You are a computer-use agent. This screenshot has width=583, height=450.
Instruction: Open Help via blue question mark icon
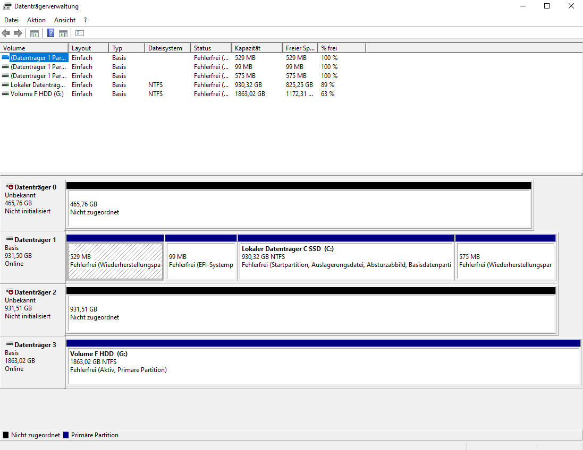[x=51, y=33]
